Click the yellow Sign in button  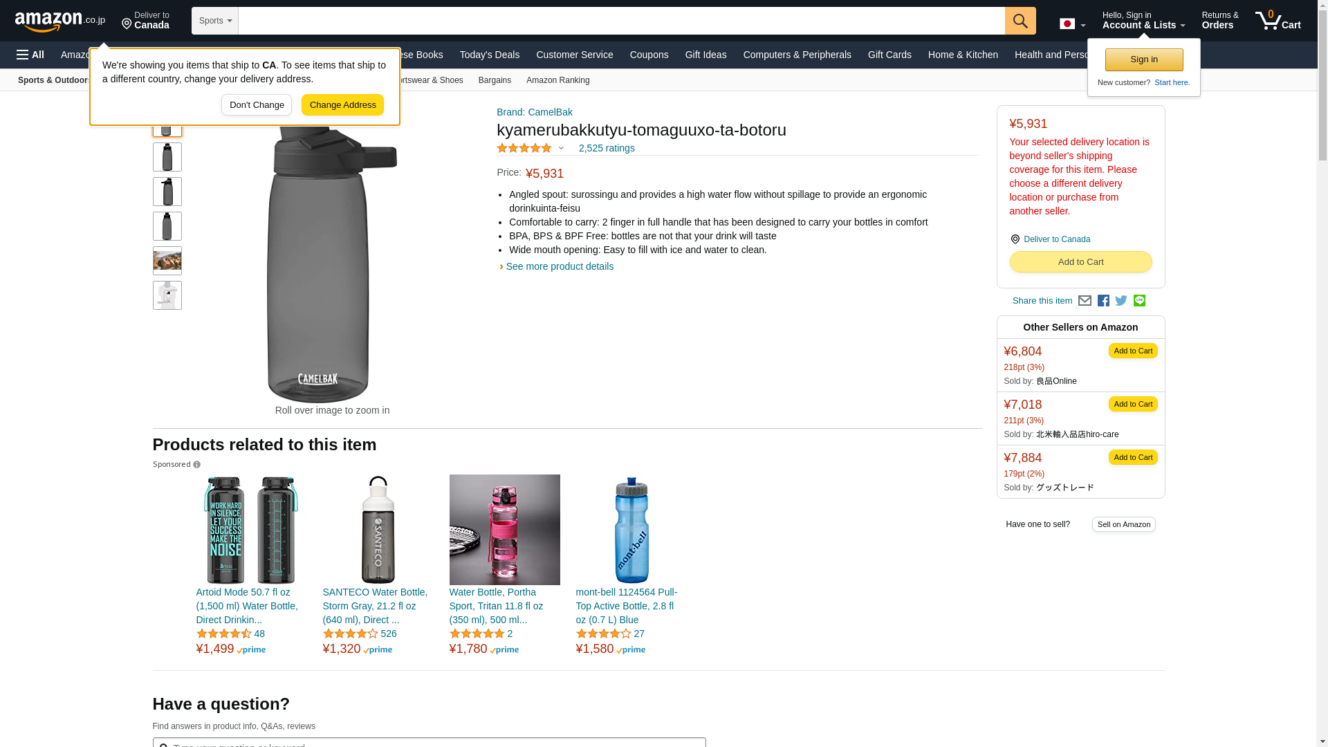tap(1144, 59)
